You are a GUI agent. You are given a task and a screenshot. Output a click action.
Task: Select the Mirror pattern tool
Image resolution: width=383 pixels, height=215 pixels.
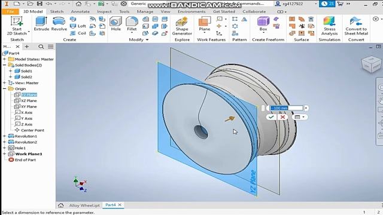point(244,19)
